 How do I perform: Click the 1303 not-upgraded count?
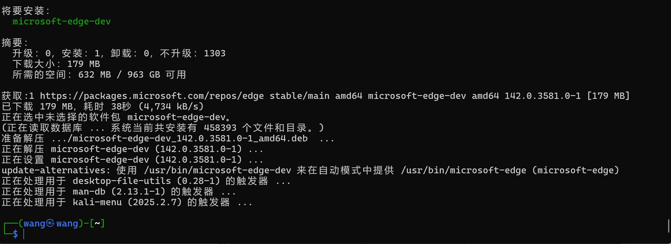pyautogui.click(x=215, y=53)
